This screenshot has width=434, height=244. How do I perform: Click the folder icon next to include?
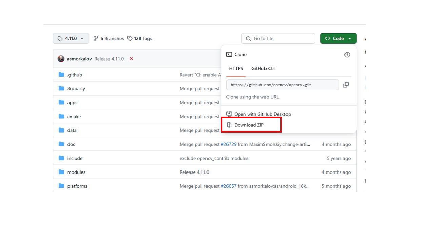[x=61, y=158]
